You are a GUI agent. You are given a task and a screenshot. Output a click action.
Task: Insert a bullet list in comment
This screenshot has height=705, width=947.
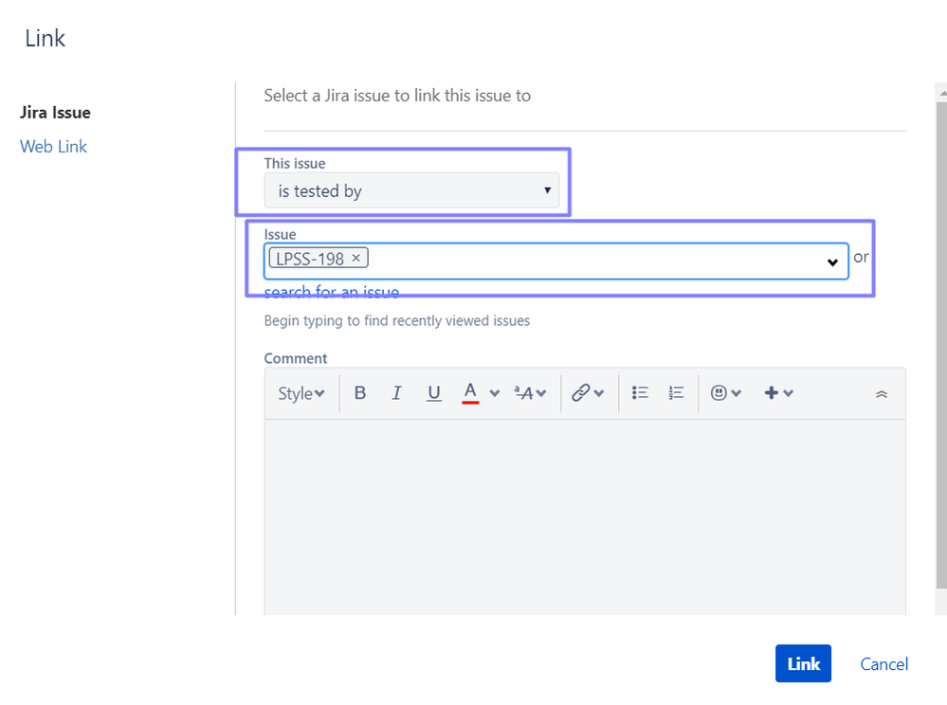click(x=640, y=393)
